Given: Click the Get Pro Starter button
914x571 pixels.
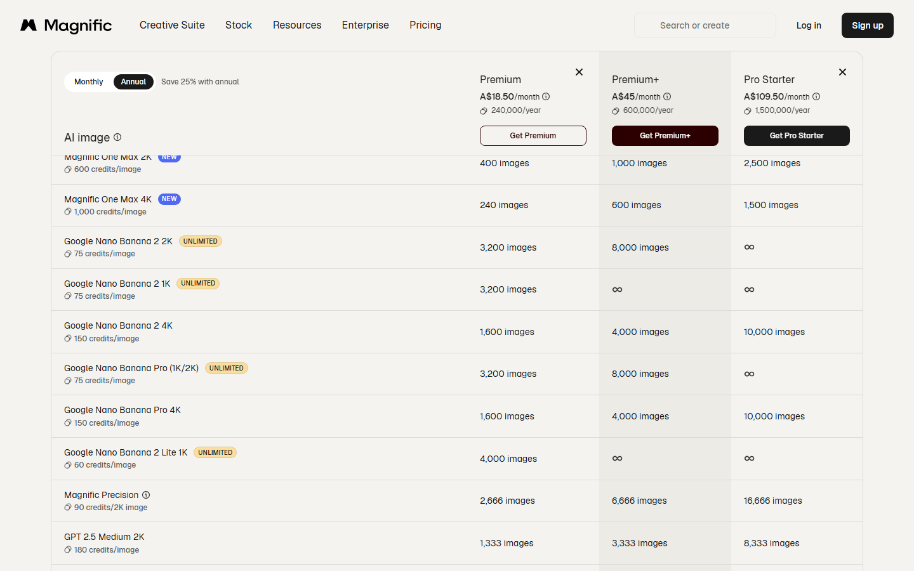Looking at the screenshot, I should coord(797,136).
